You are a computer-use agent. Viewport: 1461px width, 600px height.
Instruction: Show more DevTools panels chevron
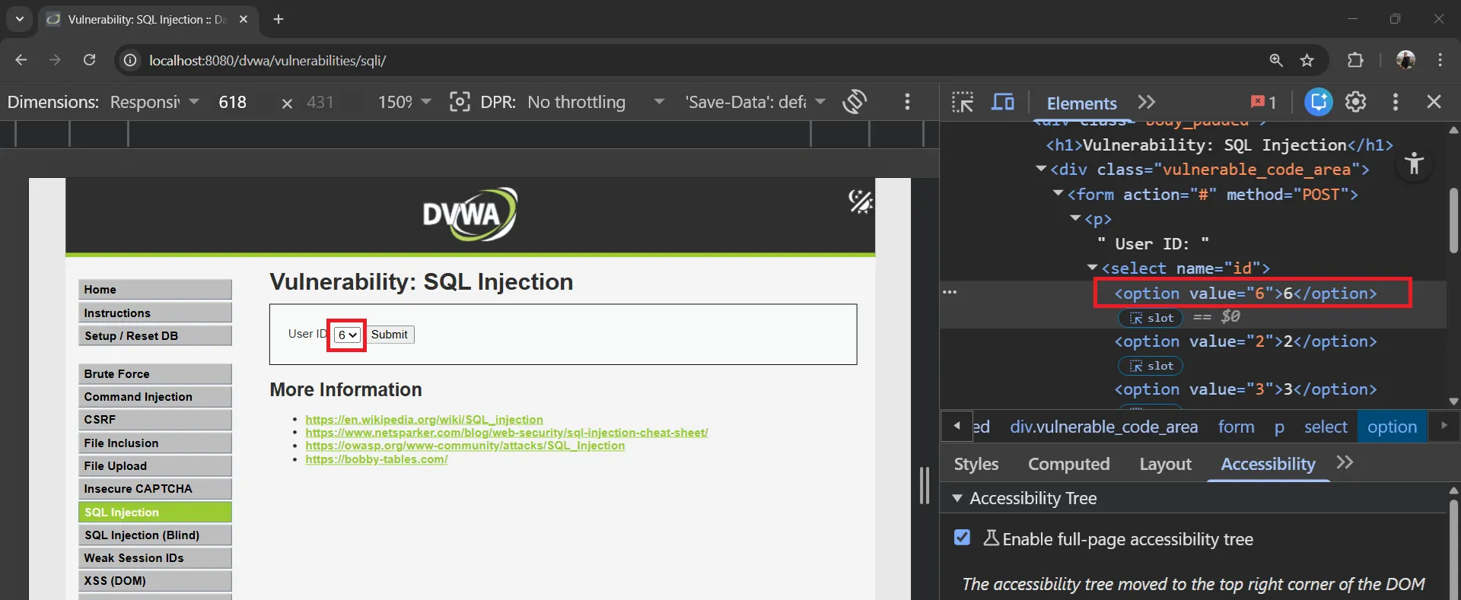[x=1147, y=102]
